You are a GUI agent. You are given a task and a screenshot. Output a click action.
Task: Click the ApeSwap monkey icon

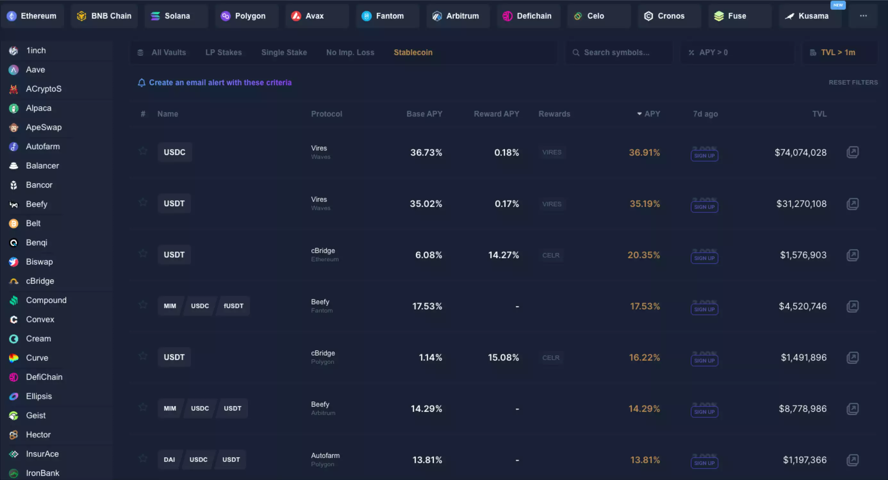click(x=14, y=127)
